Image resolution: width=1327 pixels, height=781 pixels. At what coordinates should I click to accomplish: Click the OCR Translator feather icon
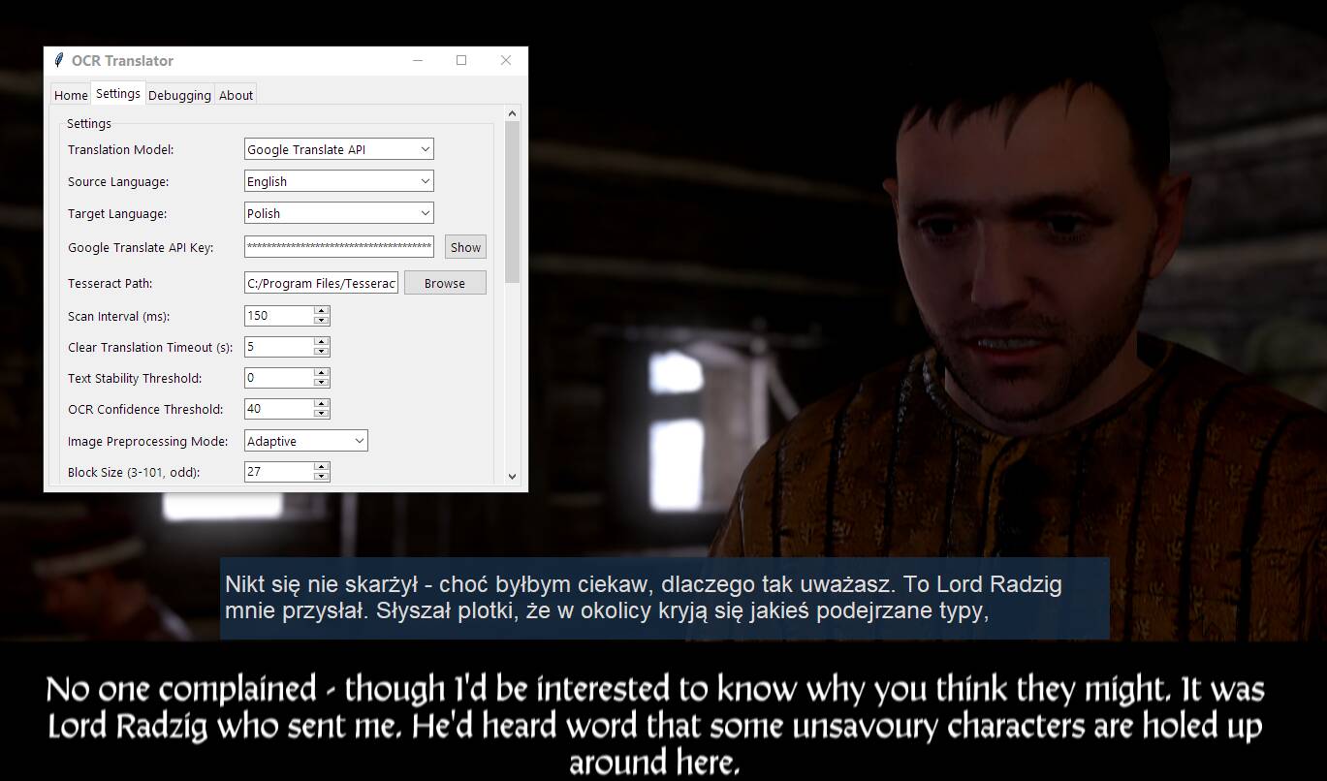[58, 60]
